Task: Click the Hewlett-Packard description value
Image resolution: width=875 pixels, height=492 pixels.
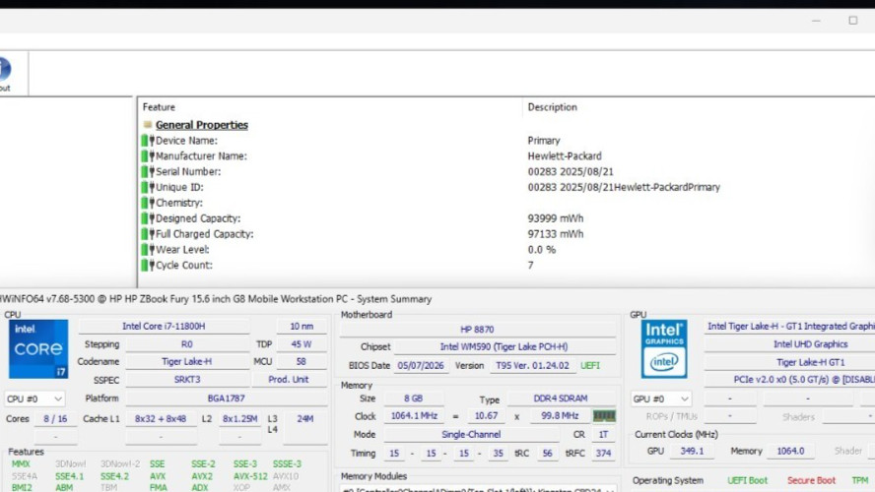Action: click(565, 156)
